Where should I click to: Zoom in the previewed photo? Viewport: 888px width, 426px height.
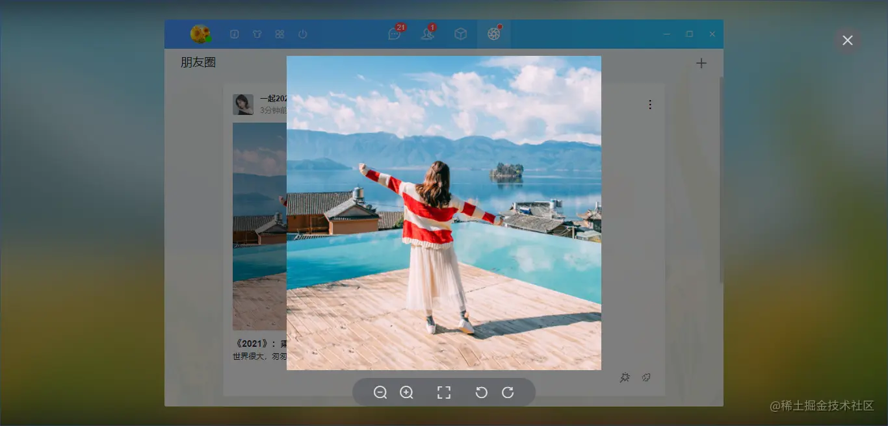tap(406, 392)
